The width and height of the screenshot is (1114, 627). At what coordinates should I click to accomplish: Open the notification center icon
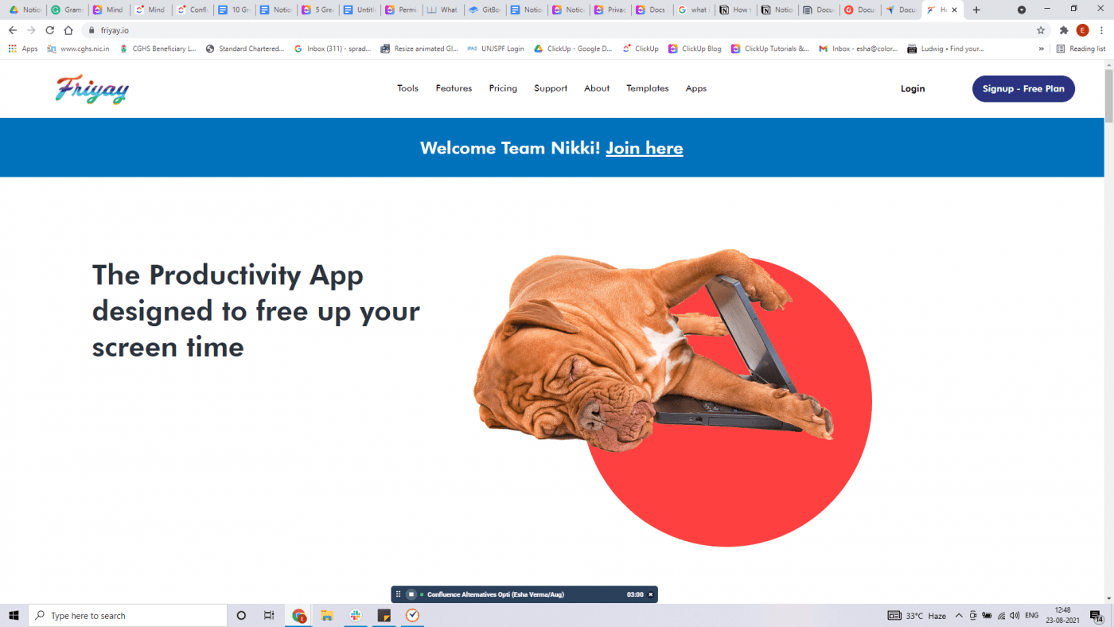(x=1096, y=615)
